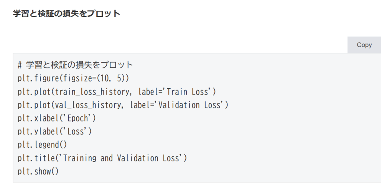This screenshot has height=189, width=392.
Task: Click the comment line in the code block
Action: click(x=75, y=65)
